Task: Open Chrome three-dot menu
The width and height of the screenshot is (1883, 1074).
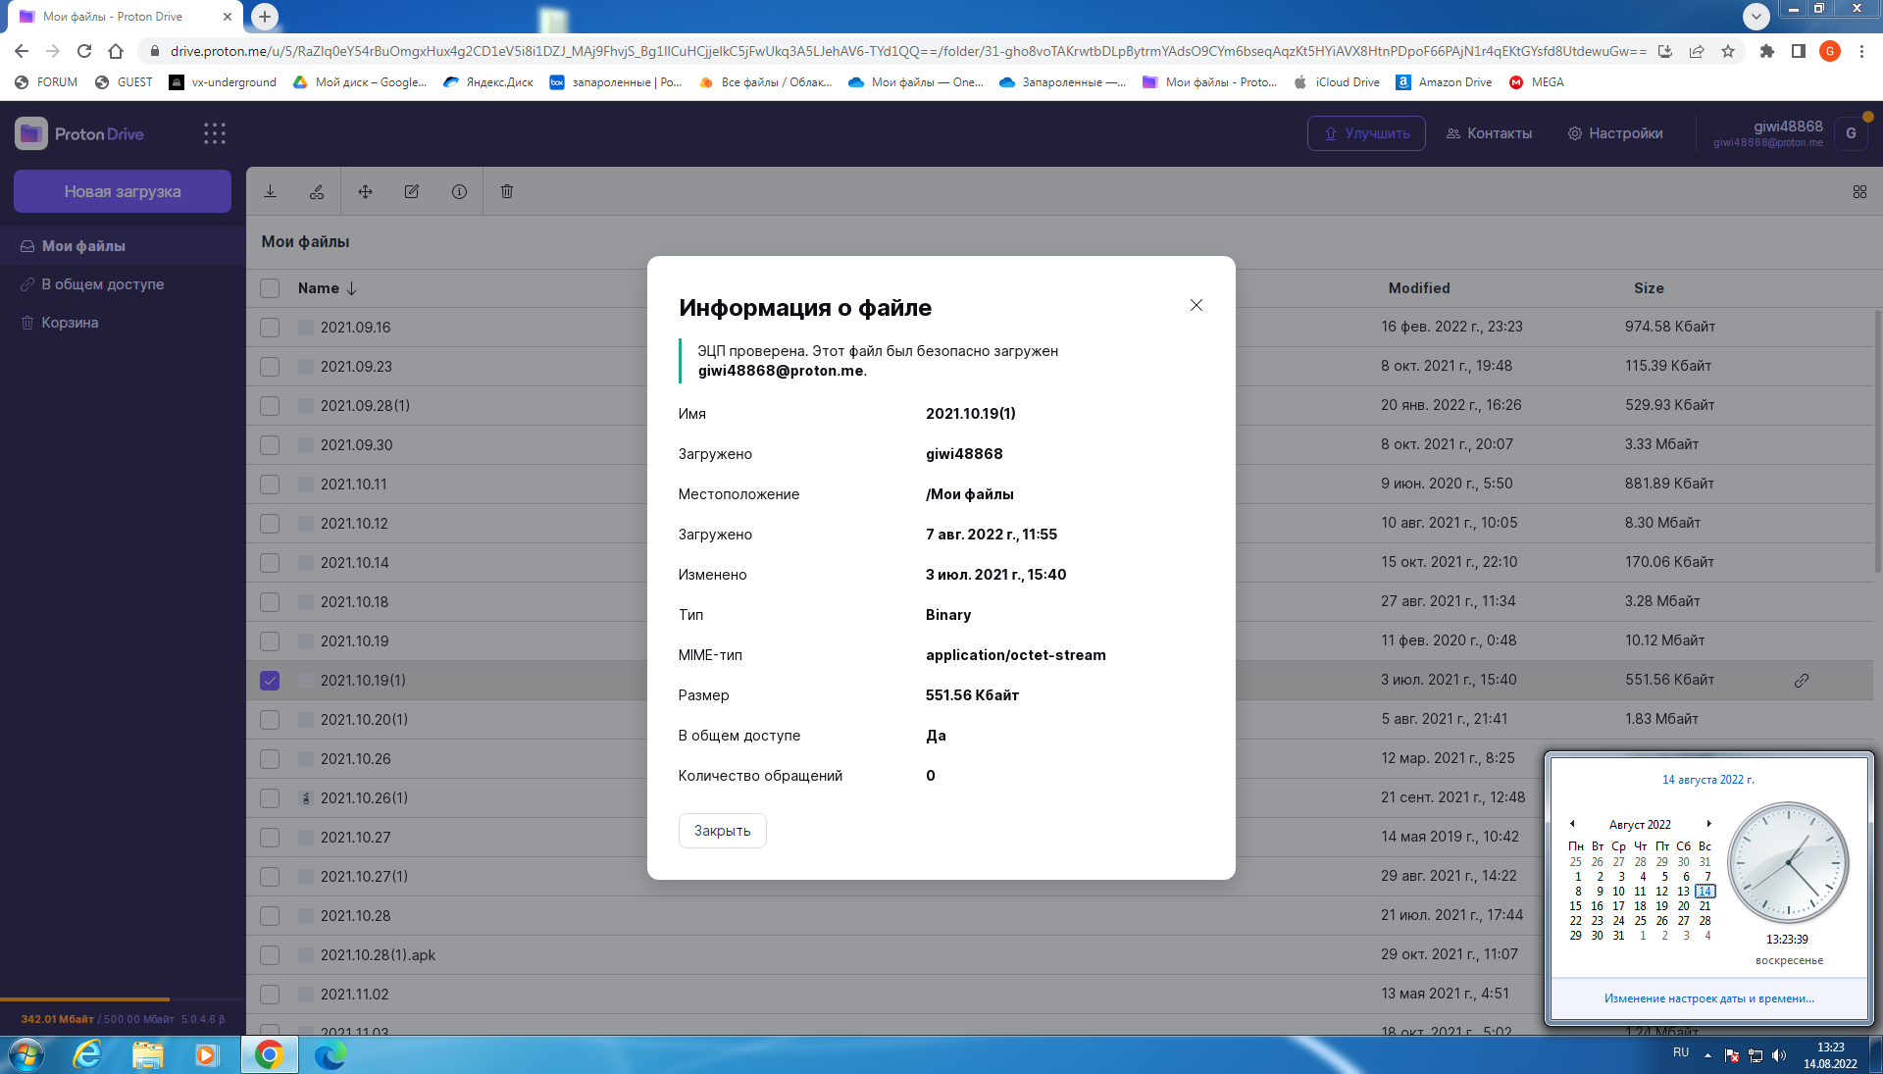Action: point(1861,51)
